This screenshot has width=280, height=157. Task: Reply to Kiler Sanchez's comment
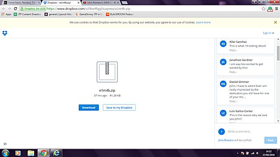(x=233, y=50)
